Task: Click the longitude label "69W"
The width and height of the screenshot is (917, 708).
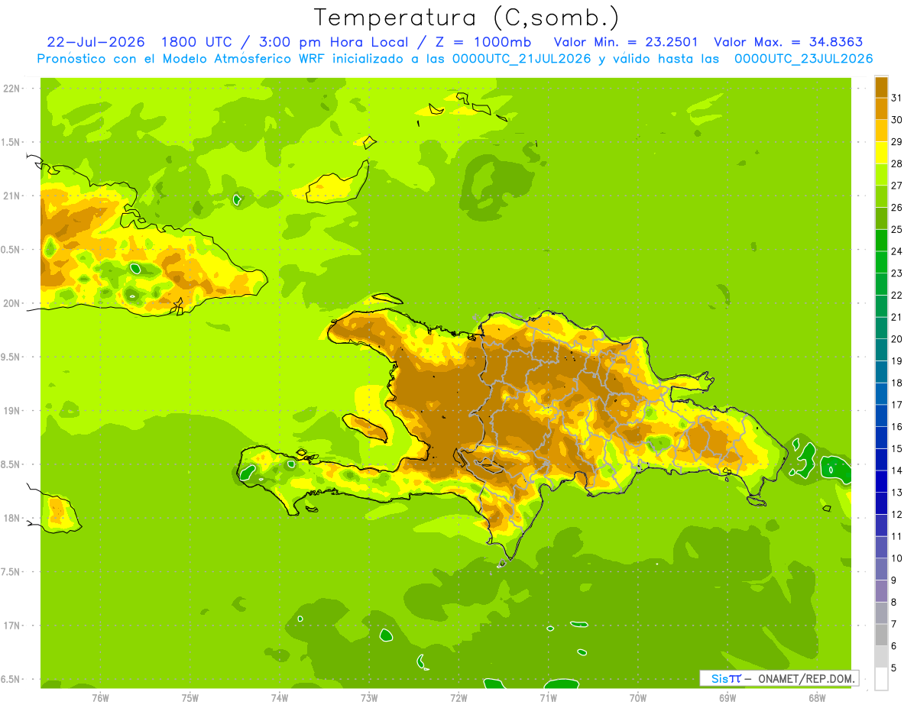Action: click(x=727, y=698)
